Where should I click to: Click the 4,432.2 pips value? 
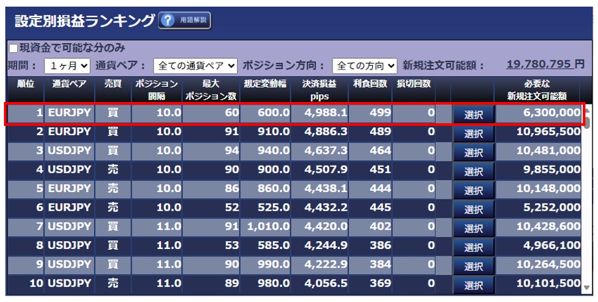(326, 208)
